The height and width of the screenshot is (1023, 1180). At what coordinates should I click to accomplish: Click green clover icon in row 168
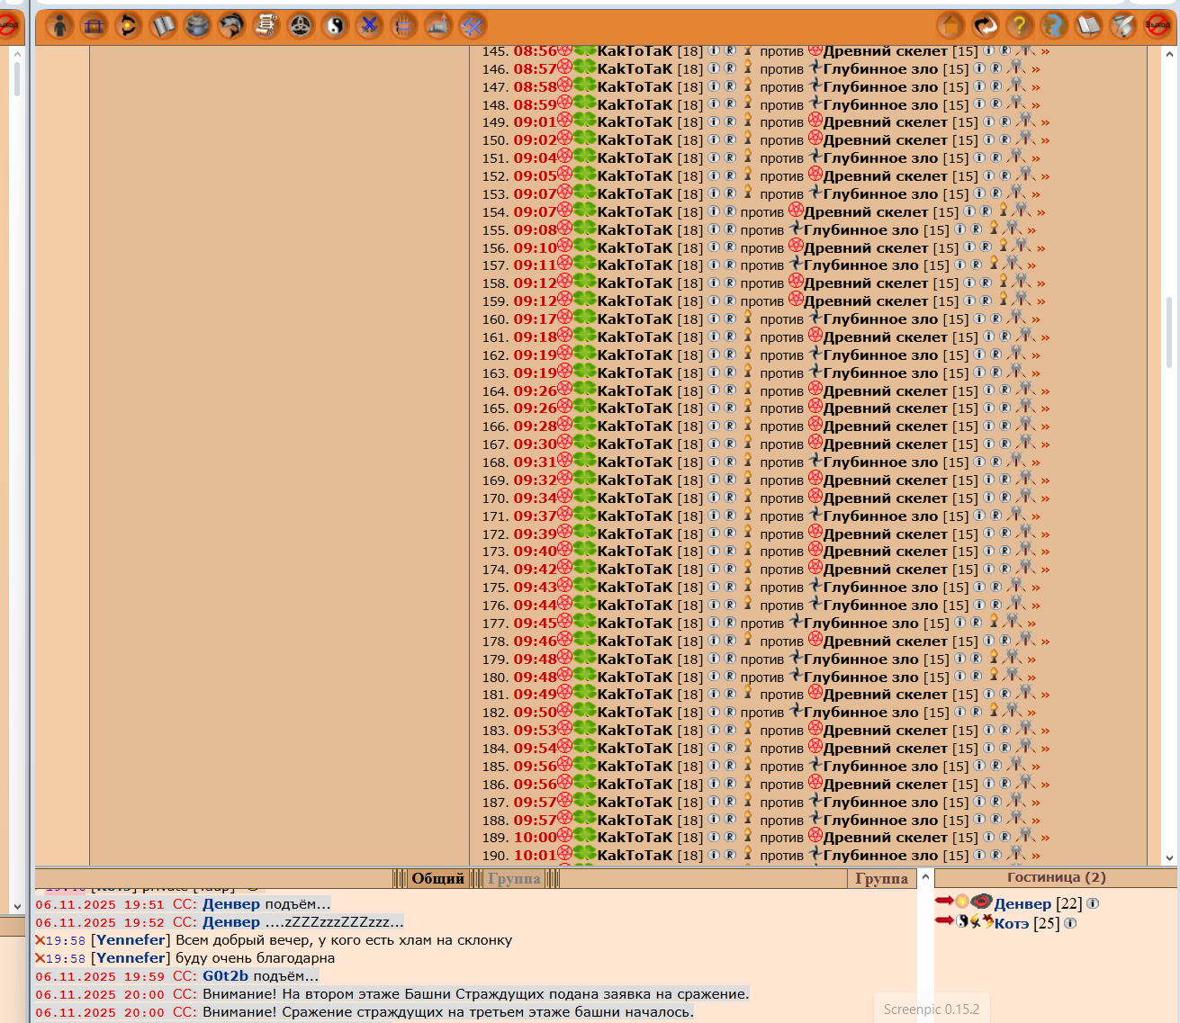tap(585, 461)
